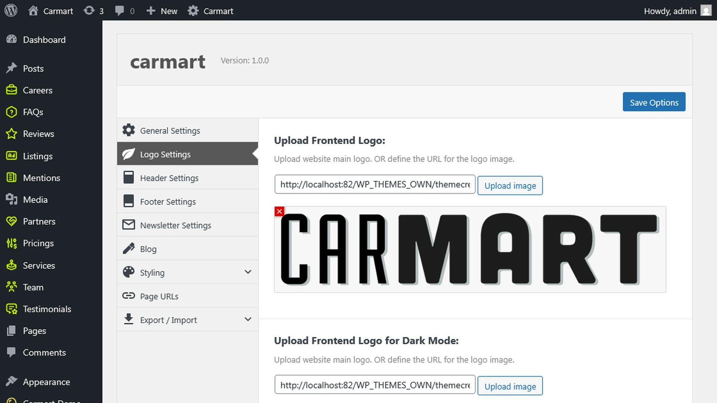Select the Logo Settings tab
Viewport: 717px width, 403px height.
pyautogui.click(x=187, y=154)
